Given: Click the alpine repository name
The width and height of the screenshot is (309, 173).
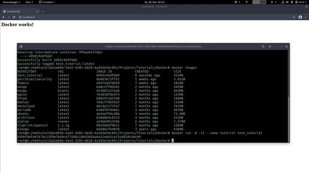Looking at the screenshot, I should click(x=23, y=122).
